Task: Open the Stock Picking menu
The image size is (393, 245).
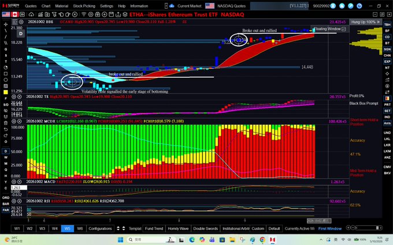Action: pos(84,6)
